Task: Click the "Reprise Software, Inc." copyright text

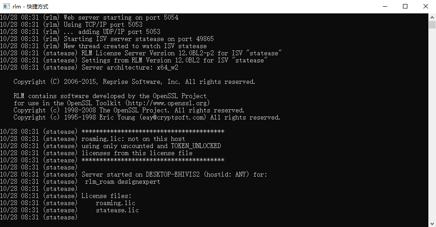Action: point(142,82)
